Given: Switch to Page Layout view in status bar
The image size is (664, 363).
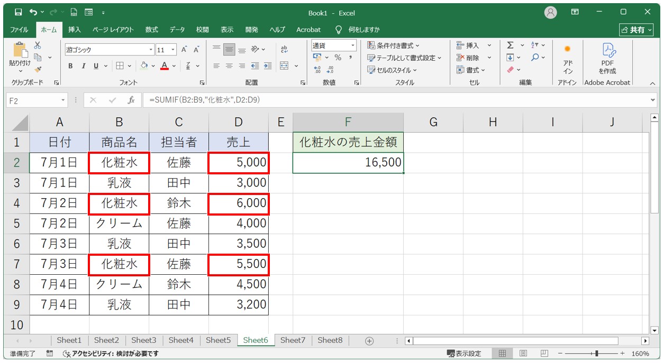Looking at the screenshot, I should 522,353.
